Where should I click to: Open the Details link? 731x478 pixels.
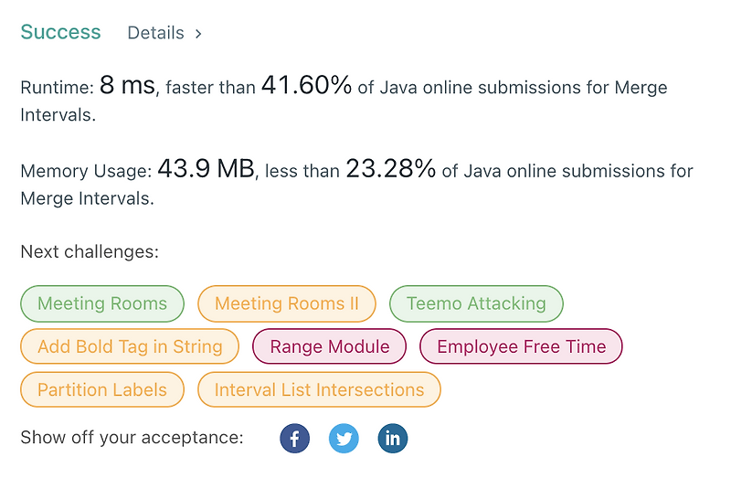click(x=155, y=33)
